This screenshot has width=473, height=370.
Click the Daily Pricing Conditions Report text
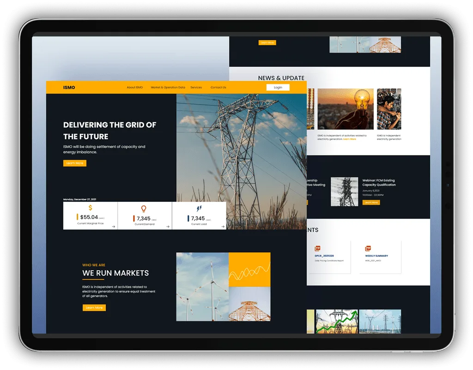coord(329,260)
